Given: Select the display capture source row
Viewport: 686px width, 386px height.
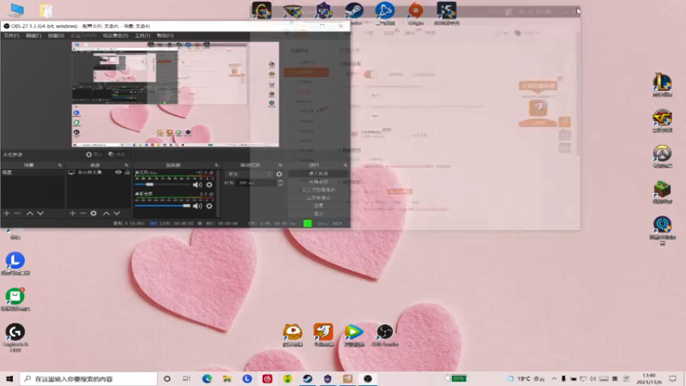Looking at the screenshot, I should (99, 172).
